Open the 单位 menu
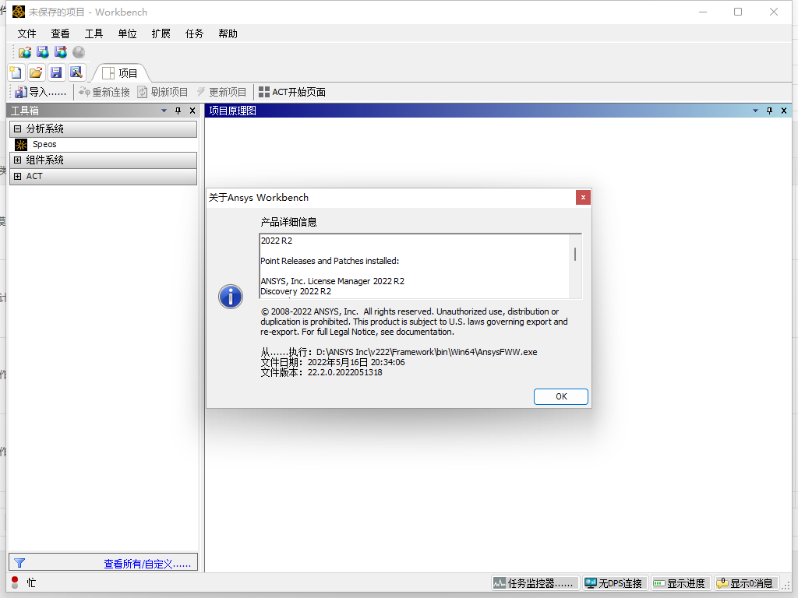798x598 pixels. pyautogui.click(x=127, y=33)
